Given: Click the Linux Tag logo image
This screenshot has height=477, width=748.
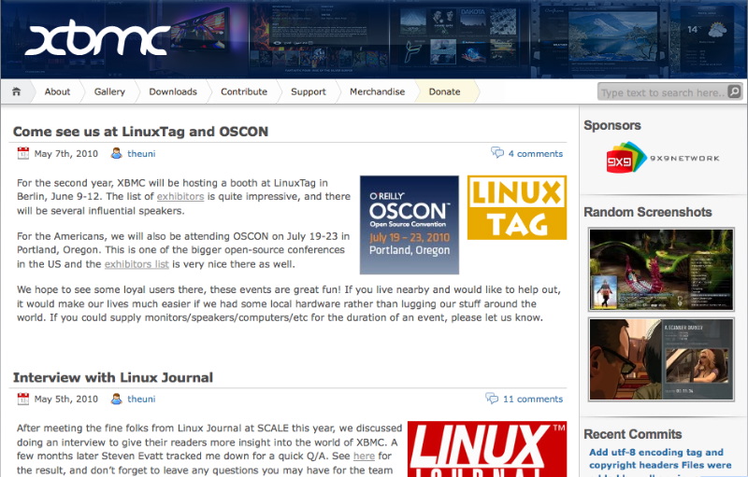Looking at the screenshot, I should [x=516, y=208].
